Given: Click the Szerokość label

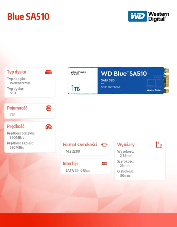Looking at the screenshot, I should (125, 161).
